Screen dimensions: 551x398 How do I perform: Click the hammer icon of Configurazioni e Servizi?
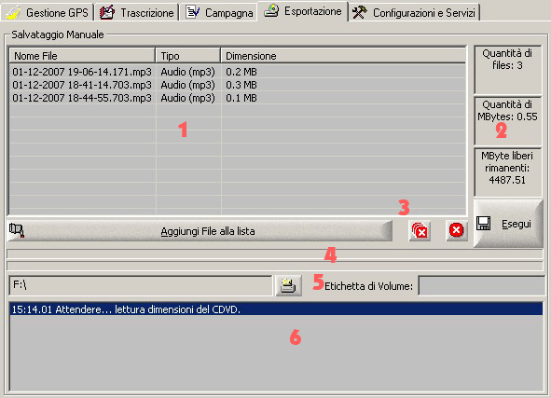click(x=359, y=12)
